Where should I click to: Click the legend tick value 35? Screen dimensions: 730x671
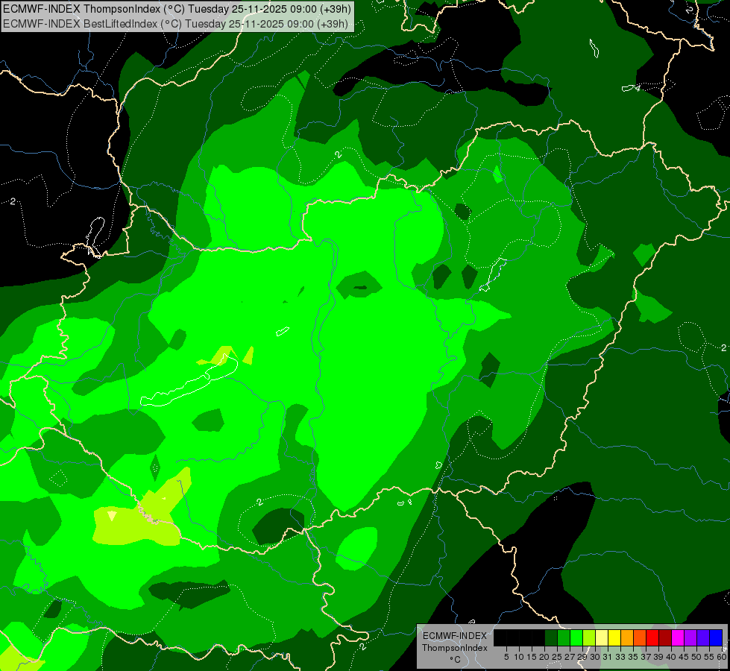(x=633, y=657)
